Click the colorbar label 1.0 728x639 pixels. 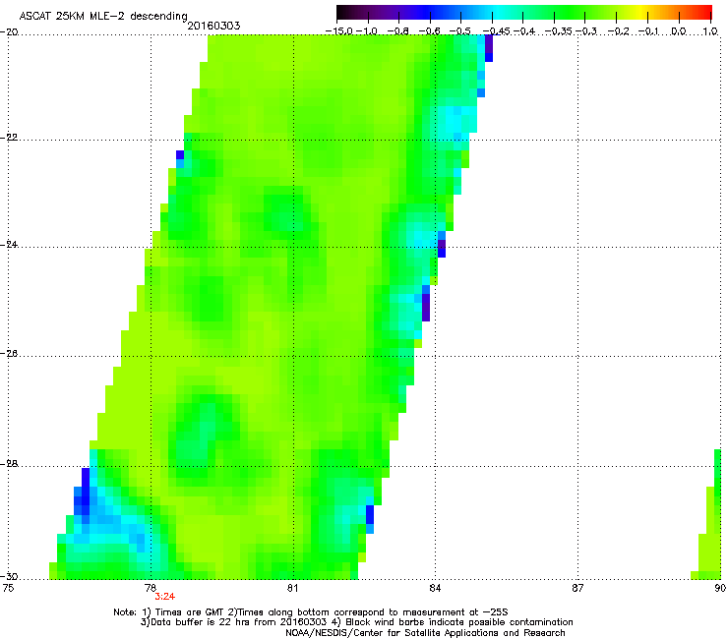pos(710,31)
